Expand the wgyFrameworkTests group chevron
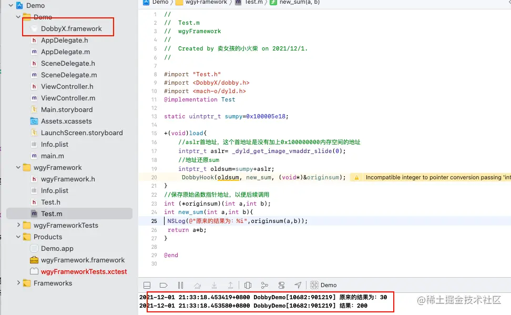Image resolution: width=511 pixels, height=315 pixels. 18,225
